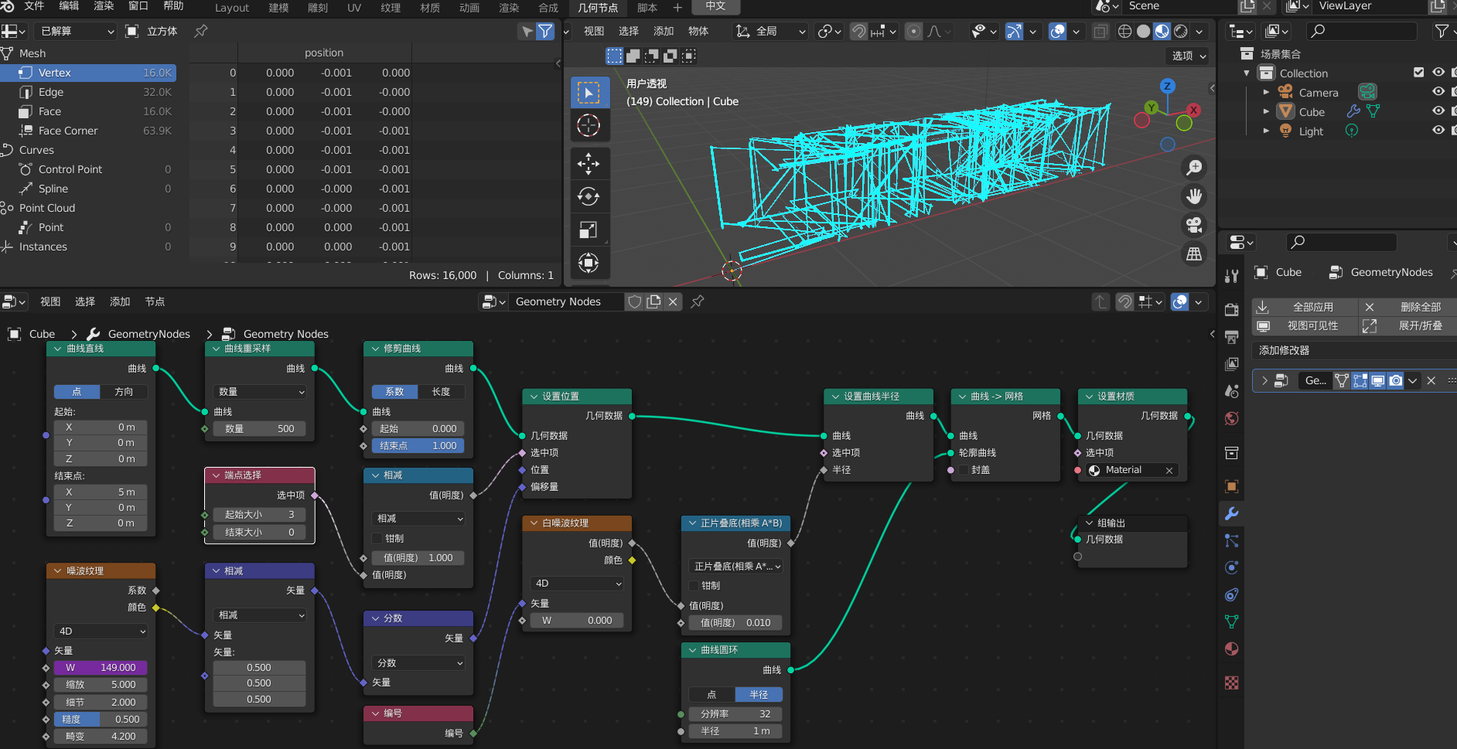The image size is (1457, 749).
Task: Hide the Camera object with eye icon
Action: tap(1438, 92)
